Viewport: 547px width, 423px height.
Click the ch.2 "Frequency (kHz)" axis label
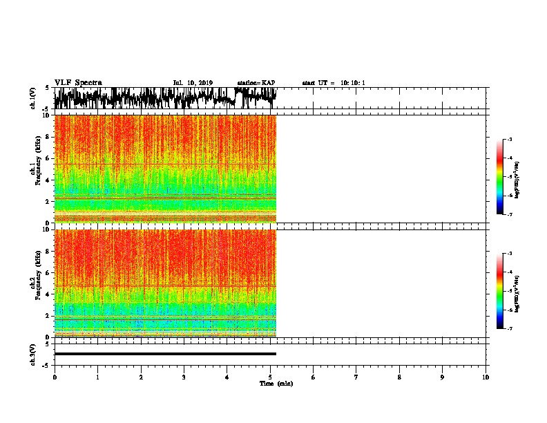click(x=38, y=275)
